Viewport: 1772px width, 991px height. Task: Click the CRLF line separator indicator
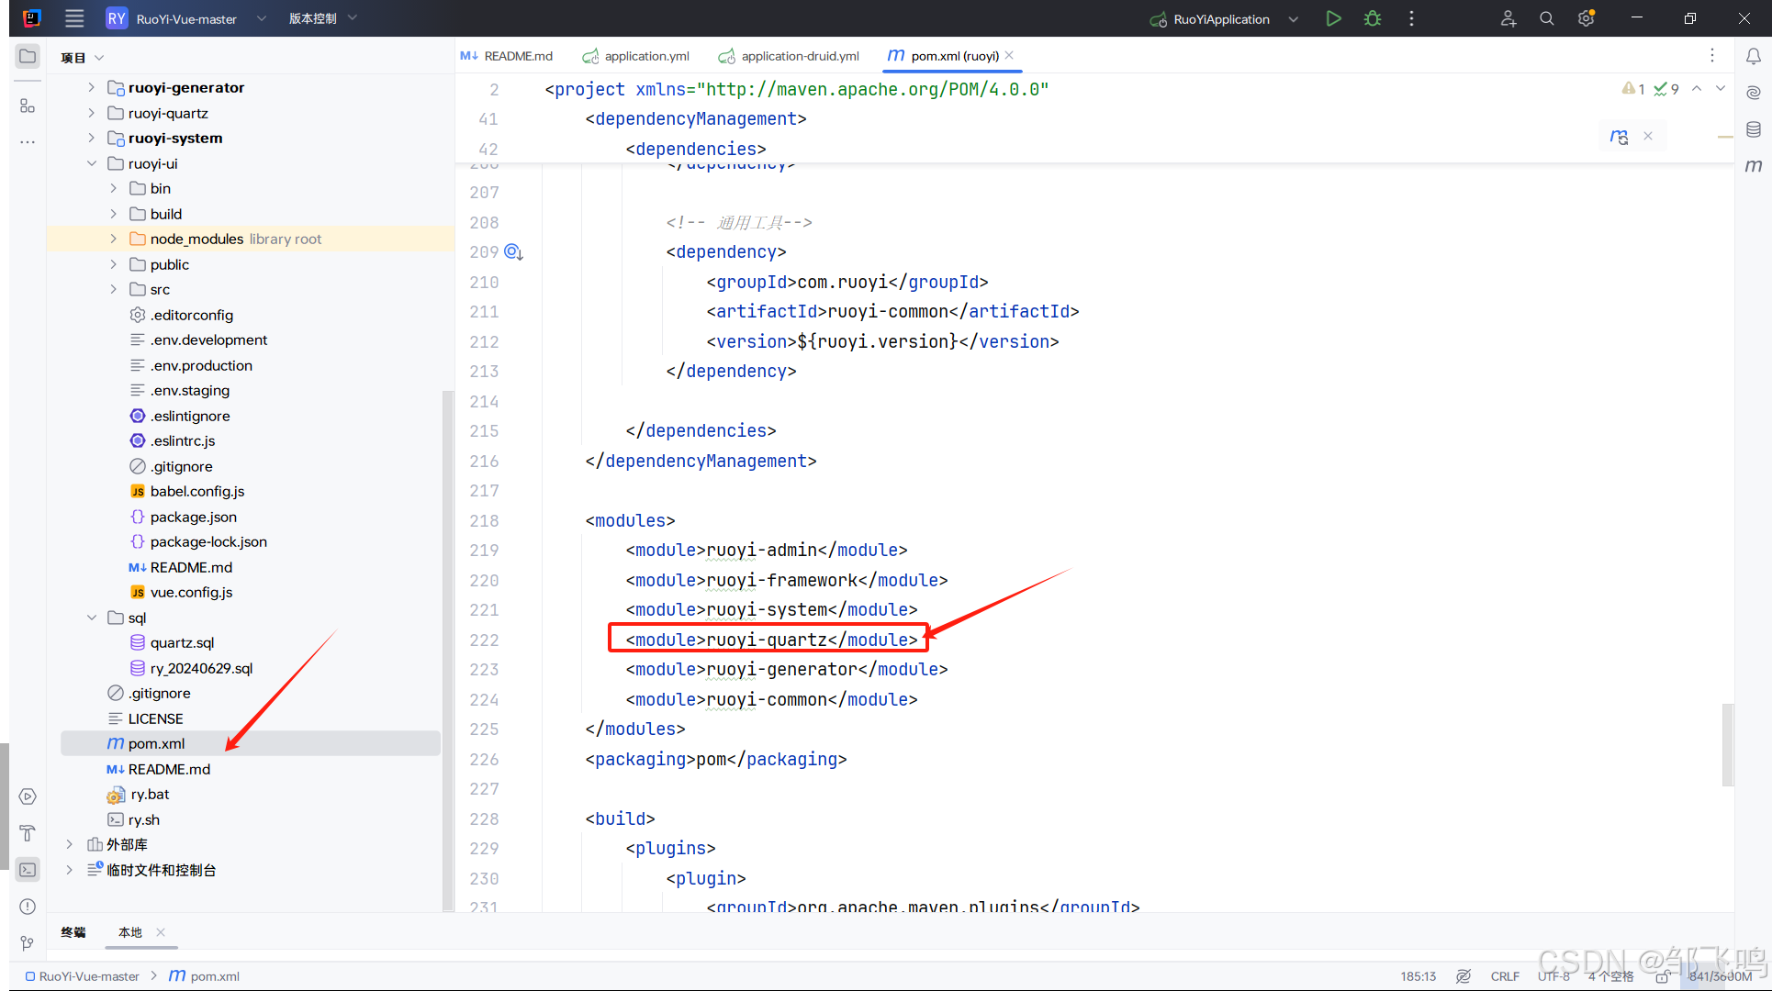tap(1505, 976)
